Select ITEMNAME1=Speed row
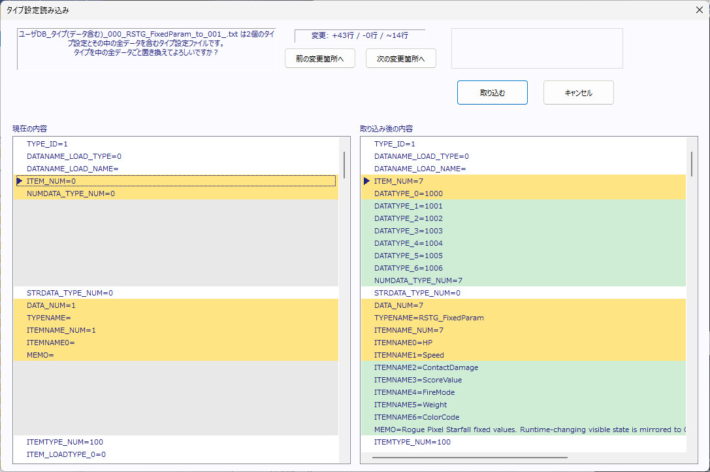The height and width of the screenshot is (472, 710). coord(523,355)
